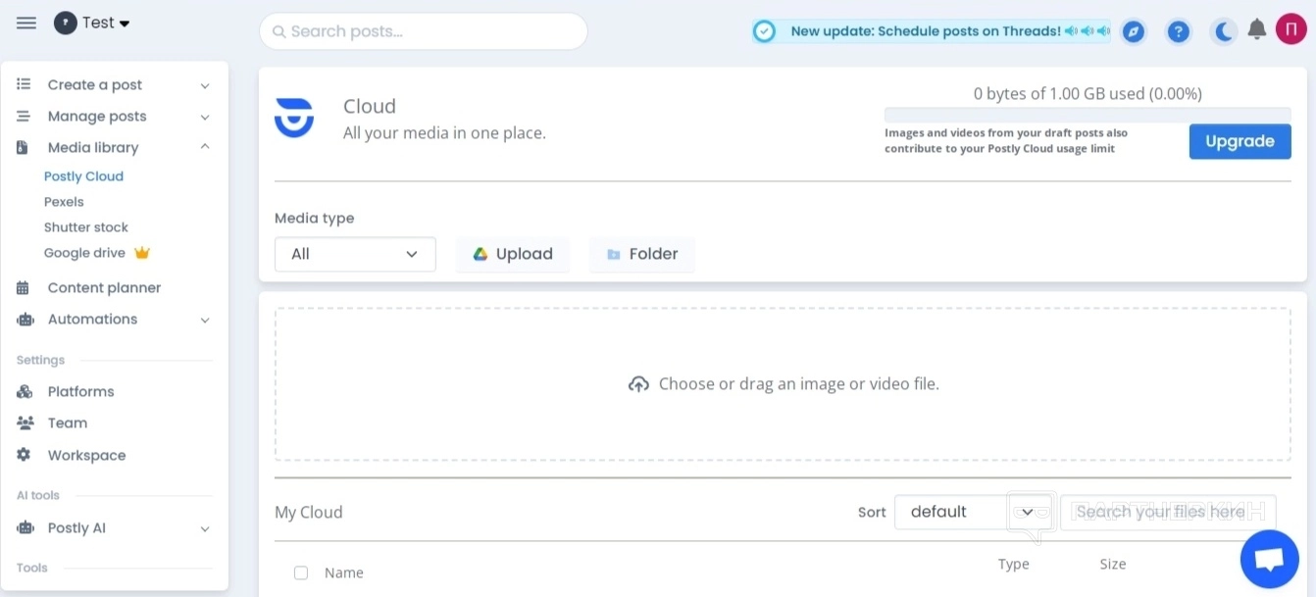Open the notifications bell

point(1257,30)
